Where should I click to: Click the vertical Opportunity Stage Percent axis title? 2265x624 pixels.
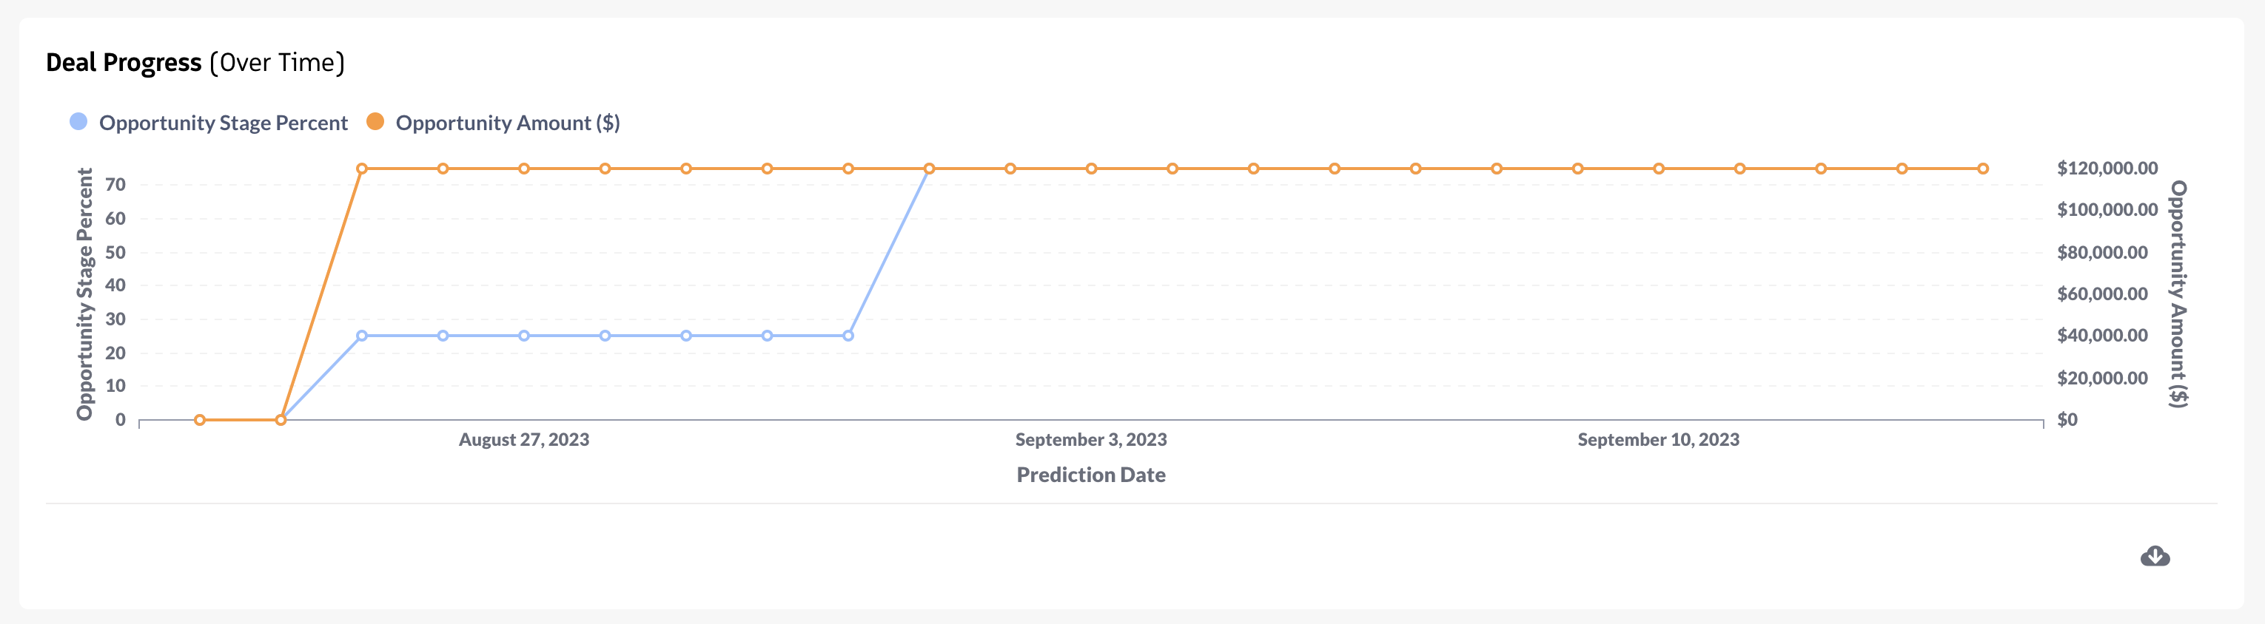coord(84,294)
